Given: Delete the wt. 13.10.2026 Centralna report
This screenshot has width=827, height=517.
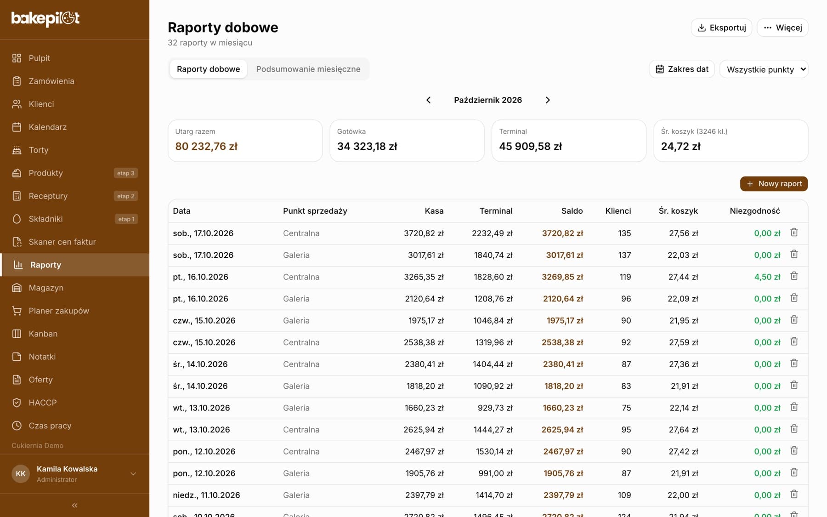Looking at the screenshot, I should click(x=794, y=429).
